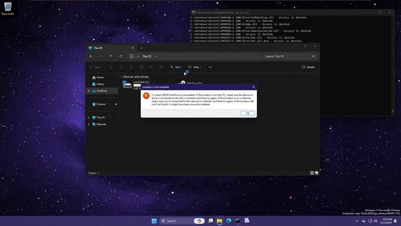Launch Microsoft Edge from the taskbar

tap(229, 221)
